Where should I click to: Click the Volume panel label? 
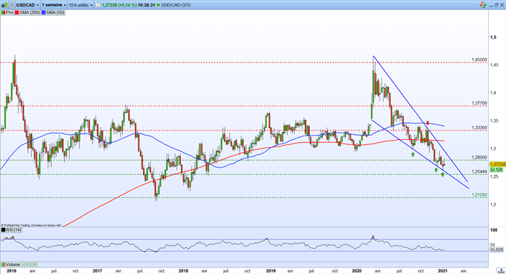(x=13, y=264)
